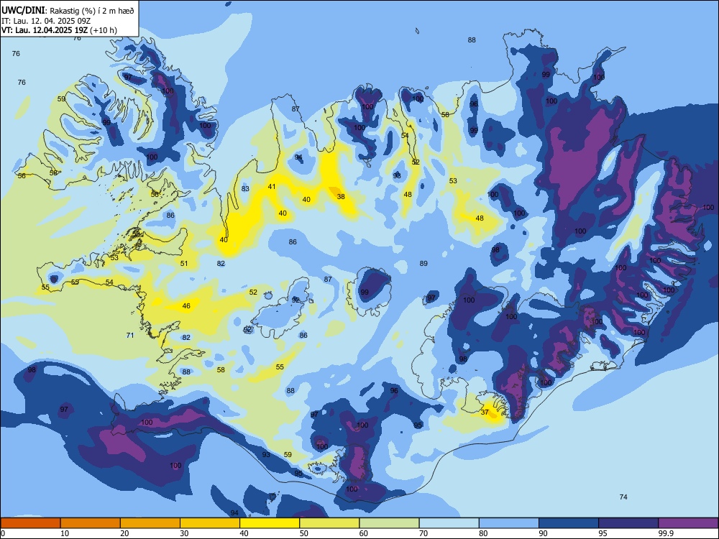Pick the 60–70 light green legend swatch
Screen dimensions: 719x539
point(389,523)
